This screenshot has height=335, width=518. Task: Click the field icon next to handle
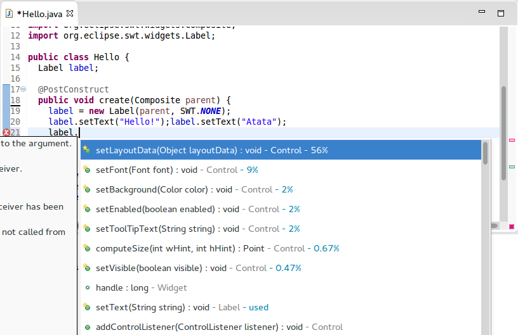pyautogui.click(x=86, y=288)
